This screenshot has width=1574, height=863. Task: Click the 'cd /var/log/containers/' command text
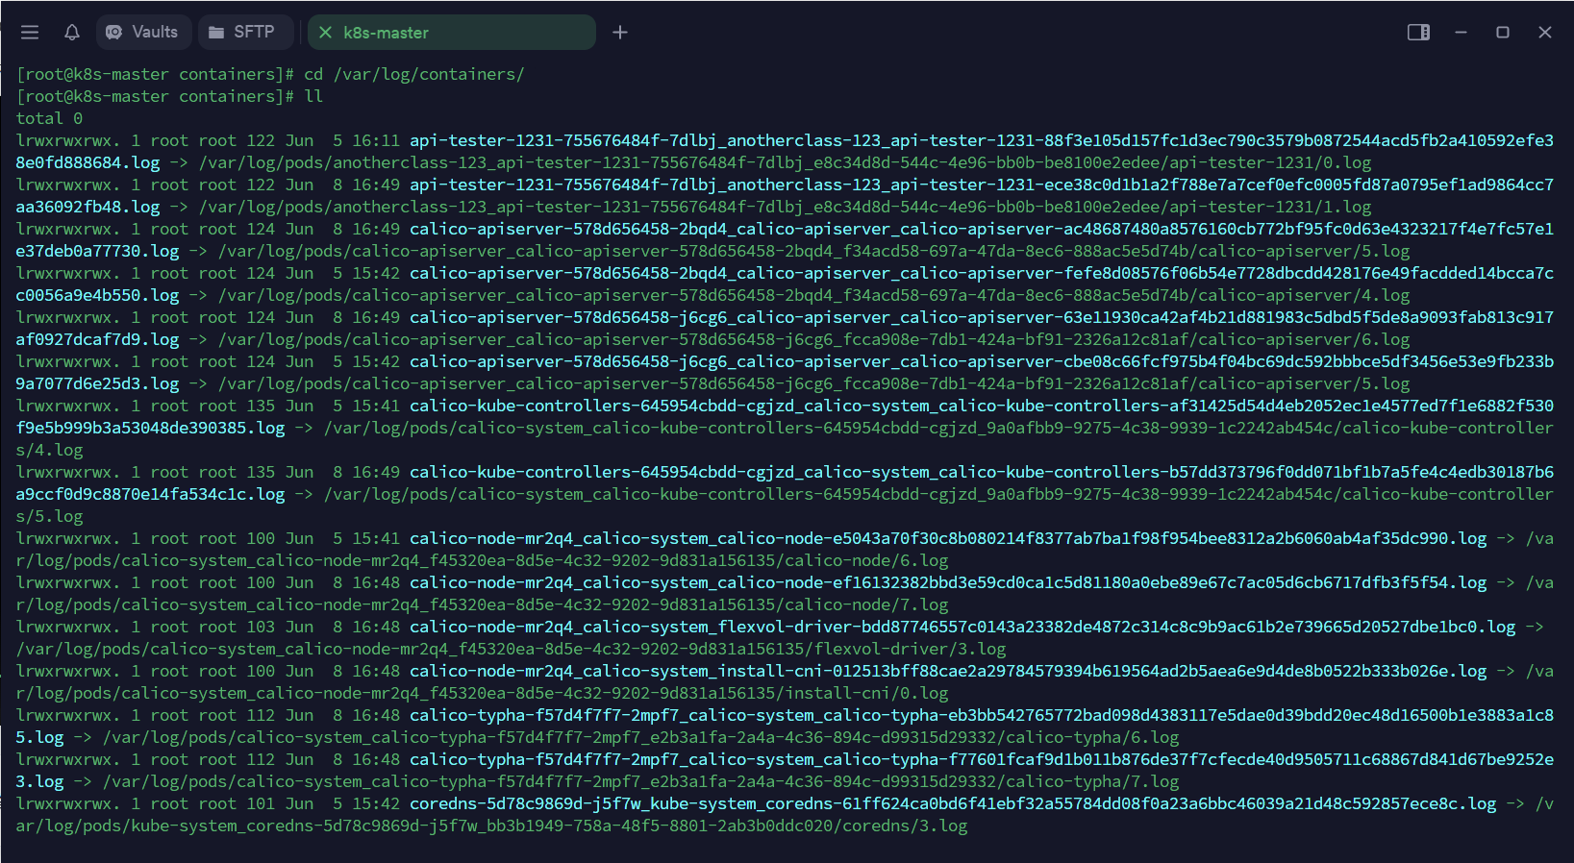pyautogui.click(x=414, y=74)
